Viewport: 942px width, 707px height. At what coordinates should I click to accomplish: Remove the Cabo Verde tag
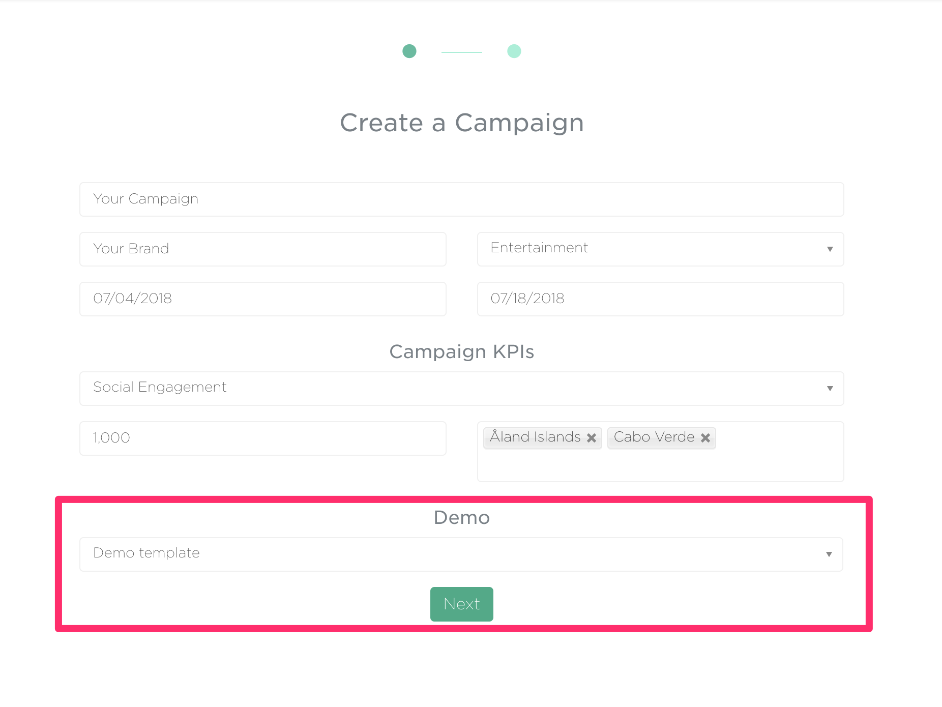click(705, 438)
